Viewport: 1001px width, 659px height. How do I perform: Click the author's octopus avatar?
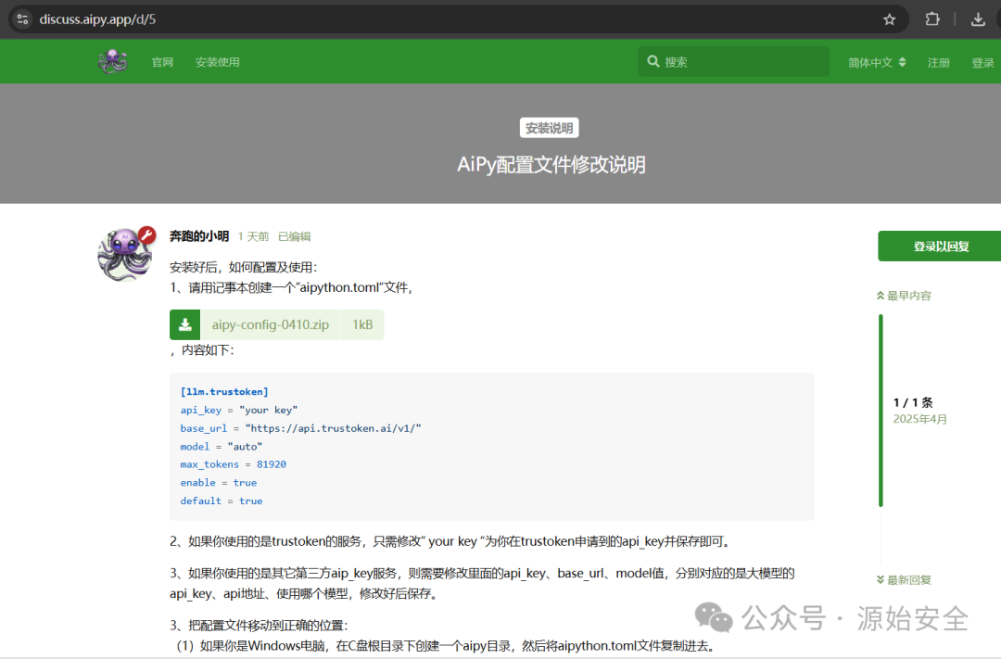point(124,254)
